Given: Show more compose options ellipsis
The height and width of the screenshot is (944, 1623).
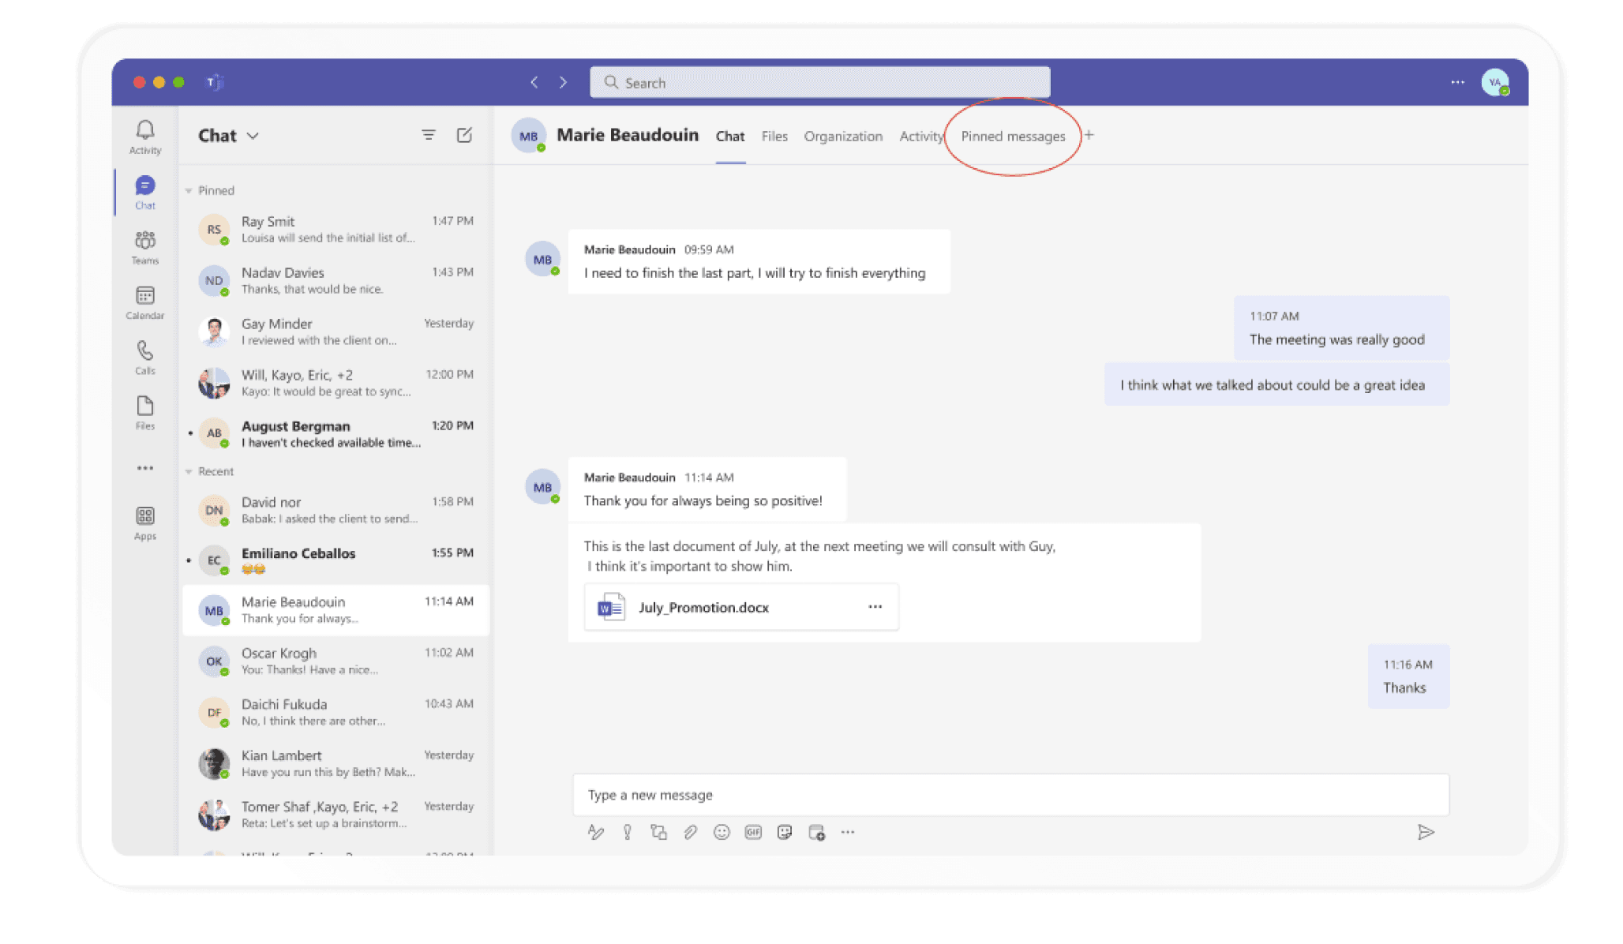Looking at the screenshot, I should [848, 832].
